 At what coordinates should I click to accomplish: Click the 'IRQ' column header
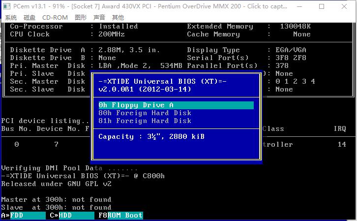point(340,129)
